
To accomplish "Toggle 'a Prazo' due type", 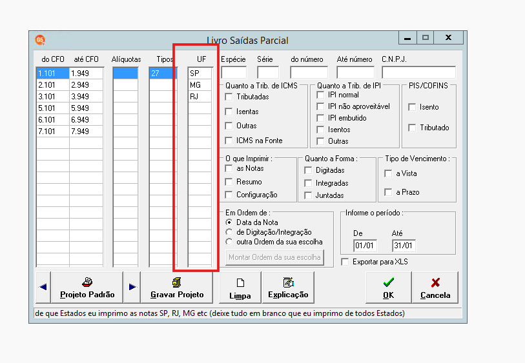I will pyautogui.click(x=388, y=192).
